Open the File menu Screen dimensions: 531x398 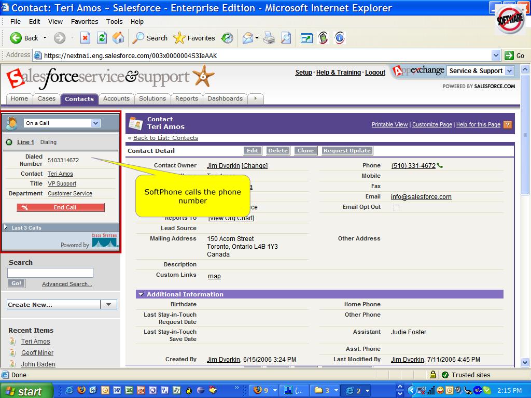(x=15, y=21)
